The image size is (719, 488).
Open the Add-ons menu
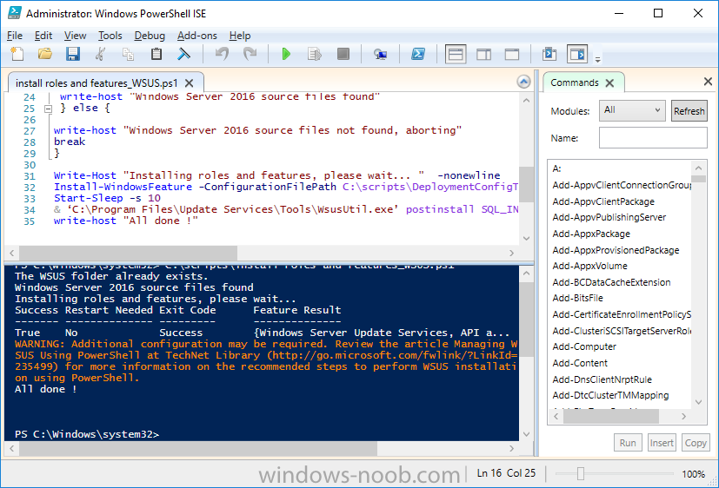click(197, 36)
